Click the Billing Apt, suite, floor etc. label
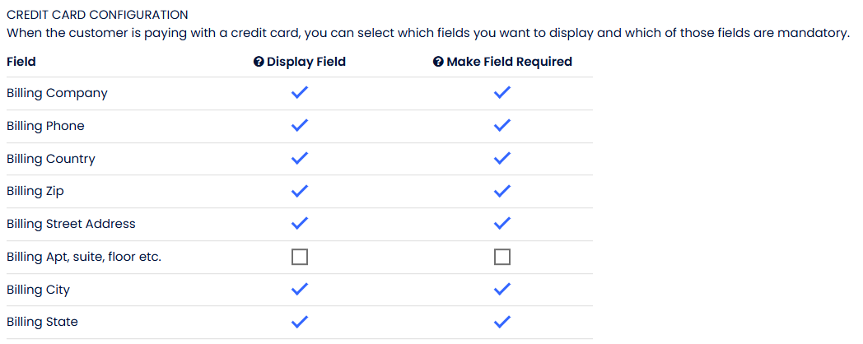Image resolution: width=863 pixels, height=344 pixels. pos(84,257)
